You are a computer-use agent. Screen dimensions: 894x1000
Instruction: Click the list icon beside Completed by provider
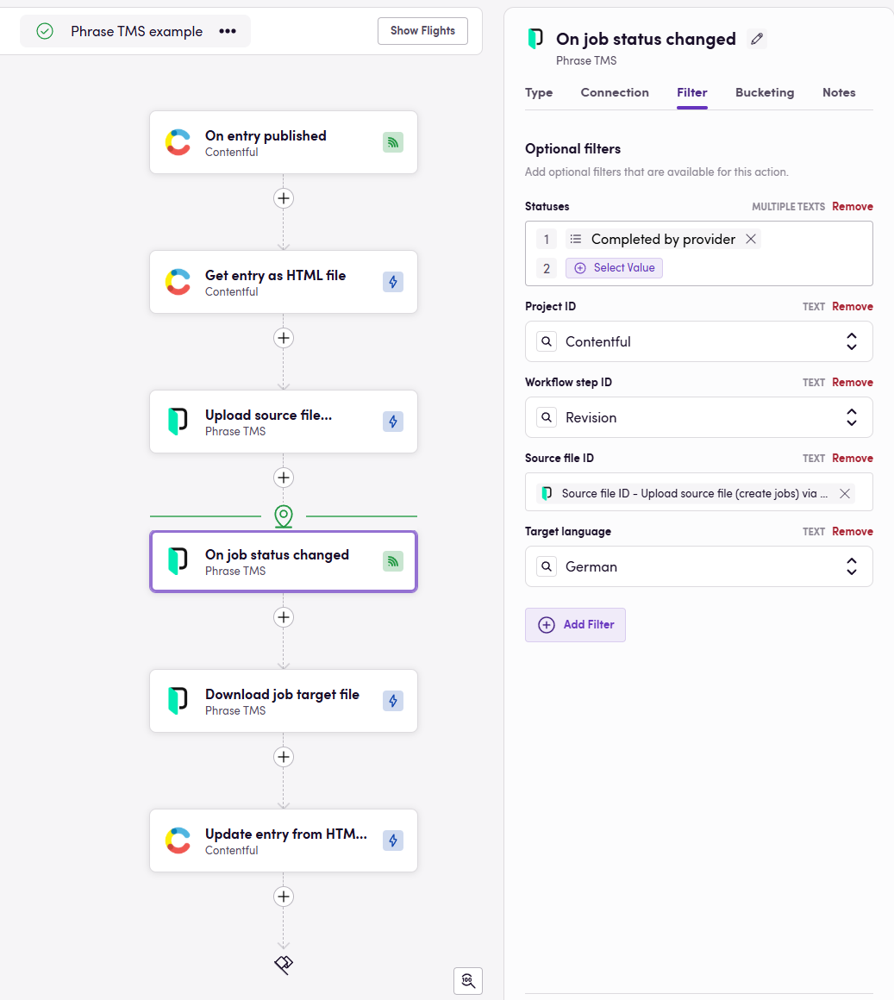(575, 239)
